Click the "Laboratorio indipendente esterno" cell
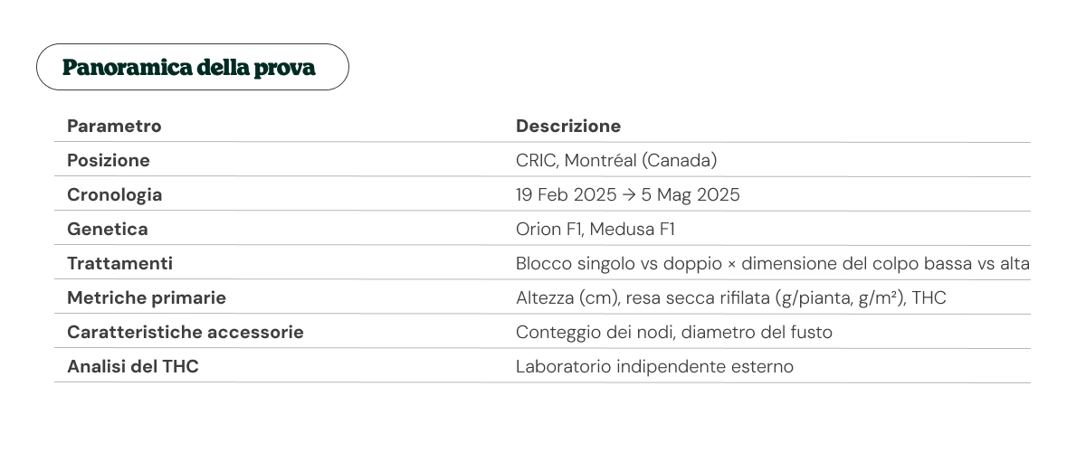This screenshot has width=1086, height=452. pyautogui.click(x=654, y=366)
